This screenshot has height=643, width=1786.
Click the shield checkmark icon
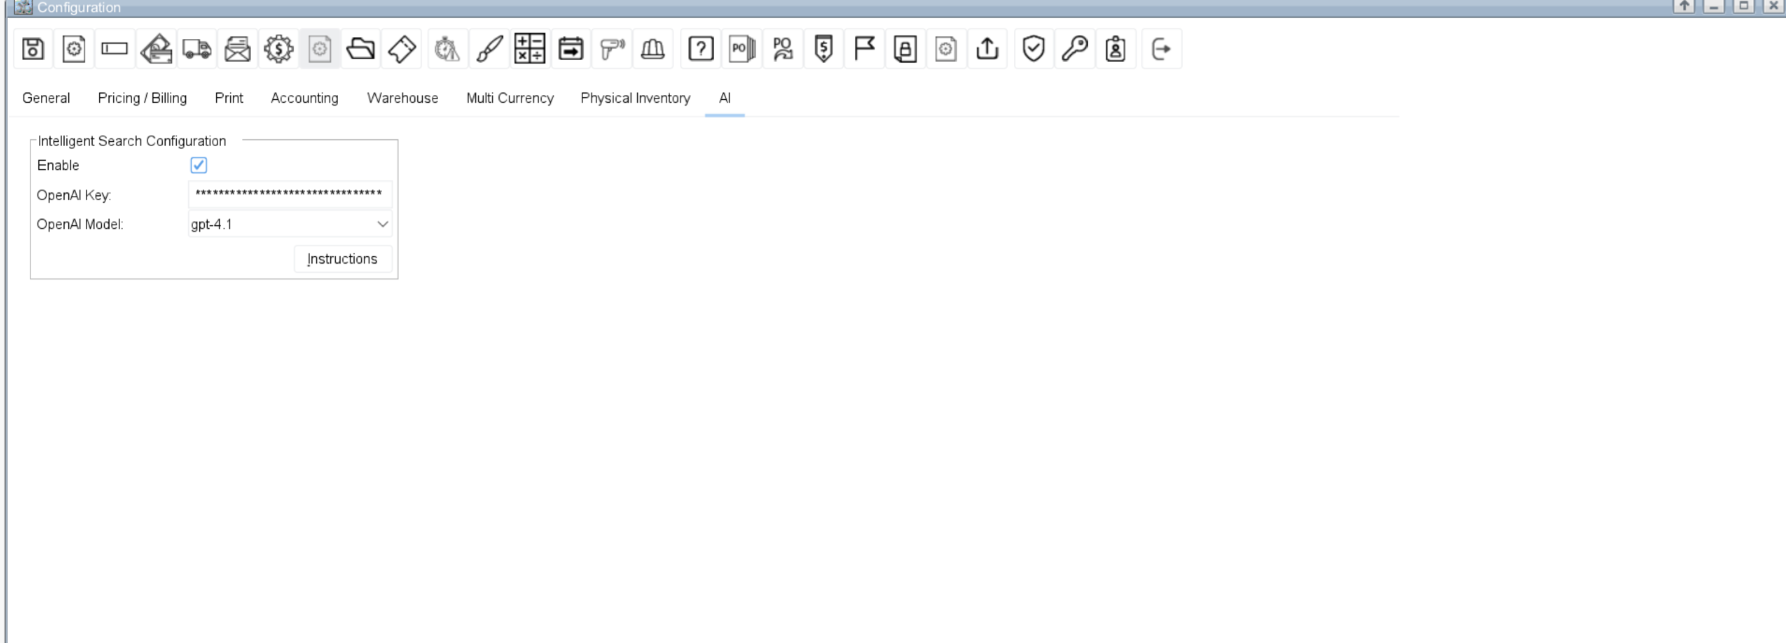[1033, 50]
